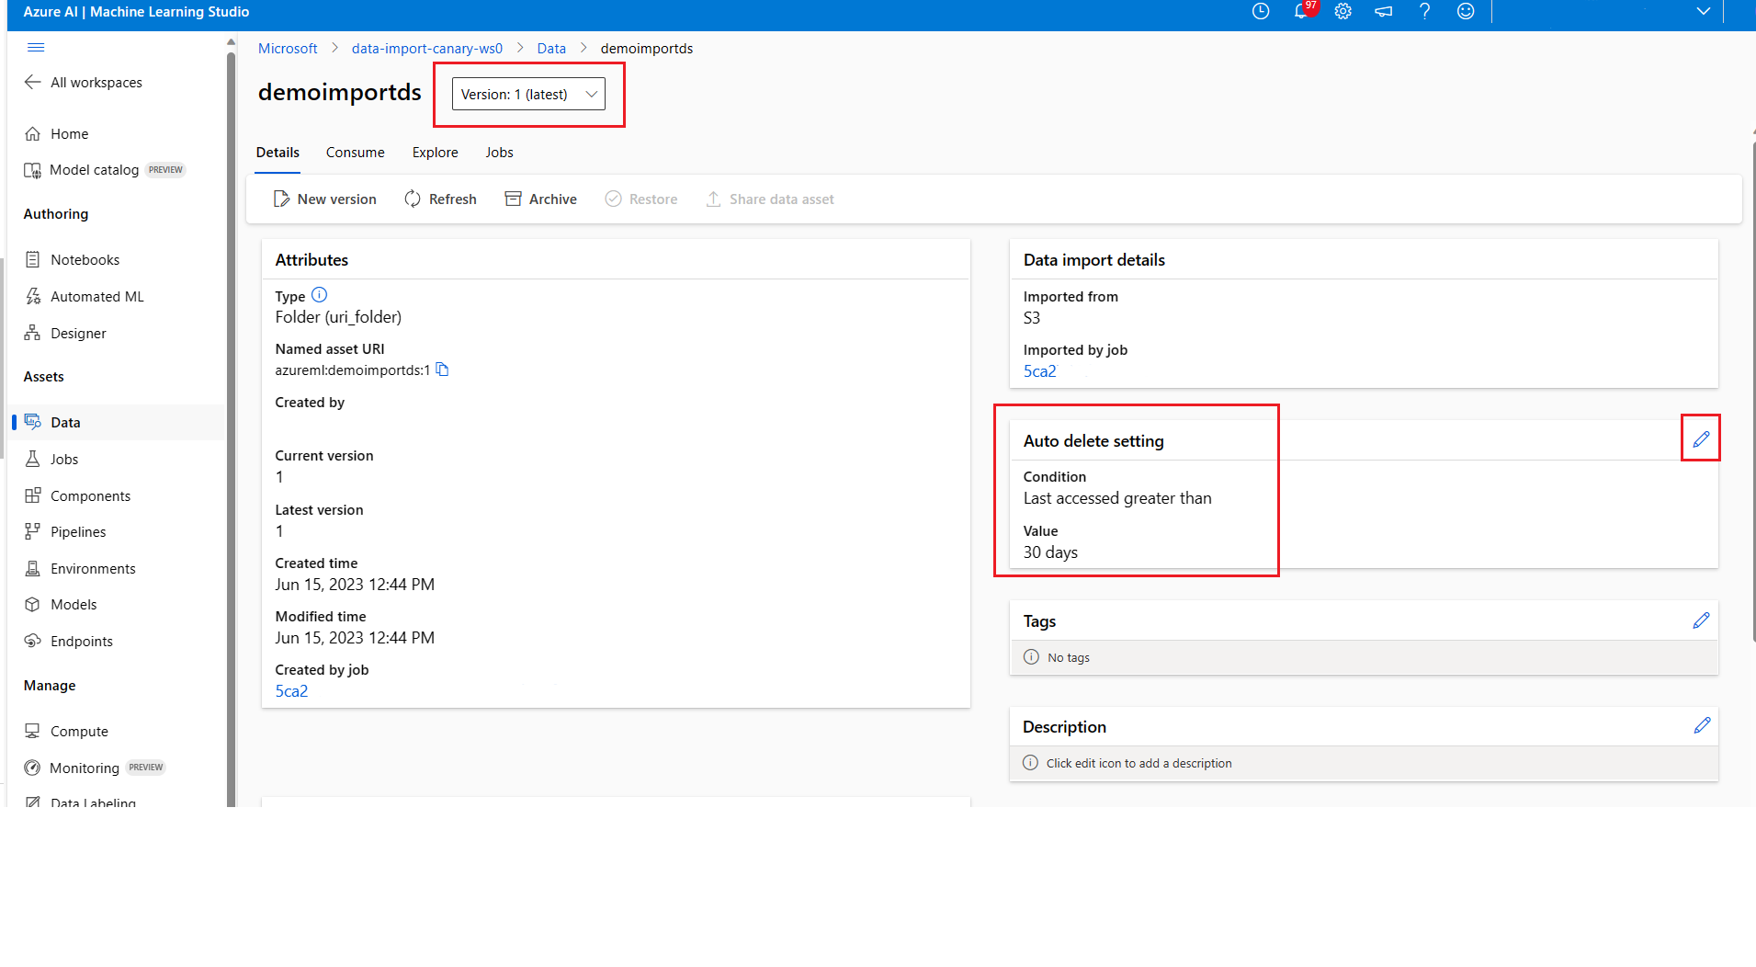Edit Tags using the pencil icon
This screenshot has width=1756, height=967.
click(1701, 620)
